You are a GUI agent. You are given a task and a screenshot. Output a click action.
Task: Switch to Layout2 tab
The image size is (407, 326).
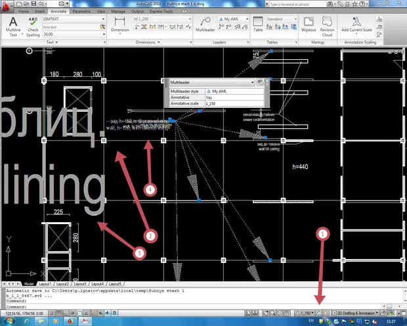[x=62, y=283]
